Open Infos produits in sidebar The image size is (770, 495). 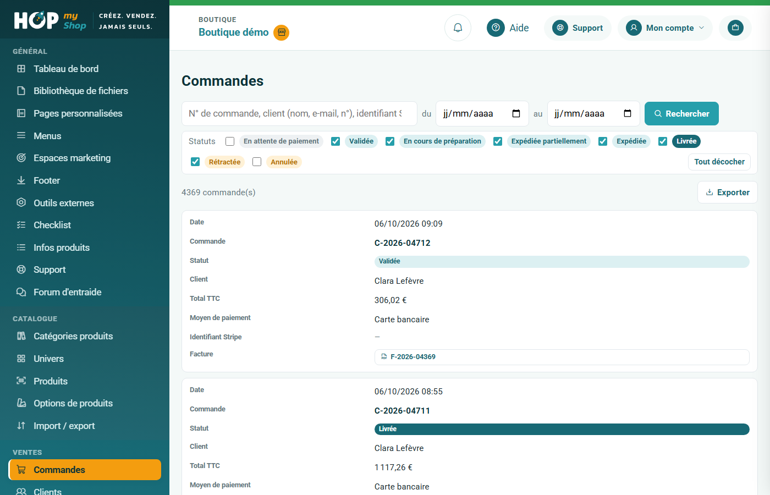(x=85, y=248)
